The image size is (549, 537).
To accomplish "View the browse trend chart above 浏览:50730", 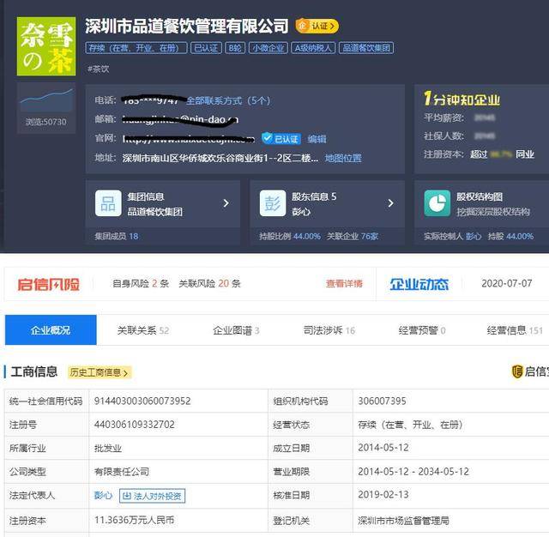I will 46,100.
